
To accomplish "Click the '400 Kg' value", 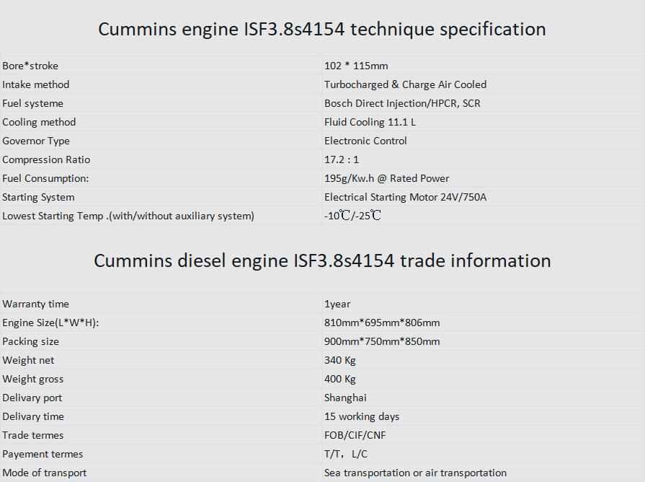I will [x=339, y=379].
